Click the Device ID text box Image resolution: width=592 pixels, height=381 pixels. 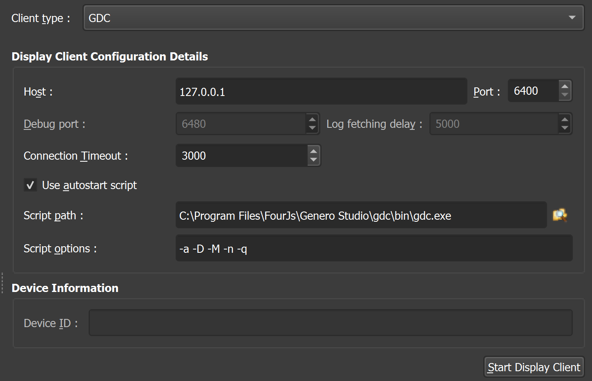tap(330, 323)
